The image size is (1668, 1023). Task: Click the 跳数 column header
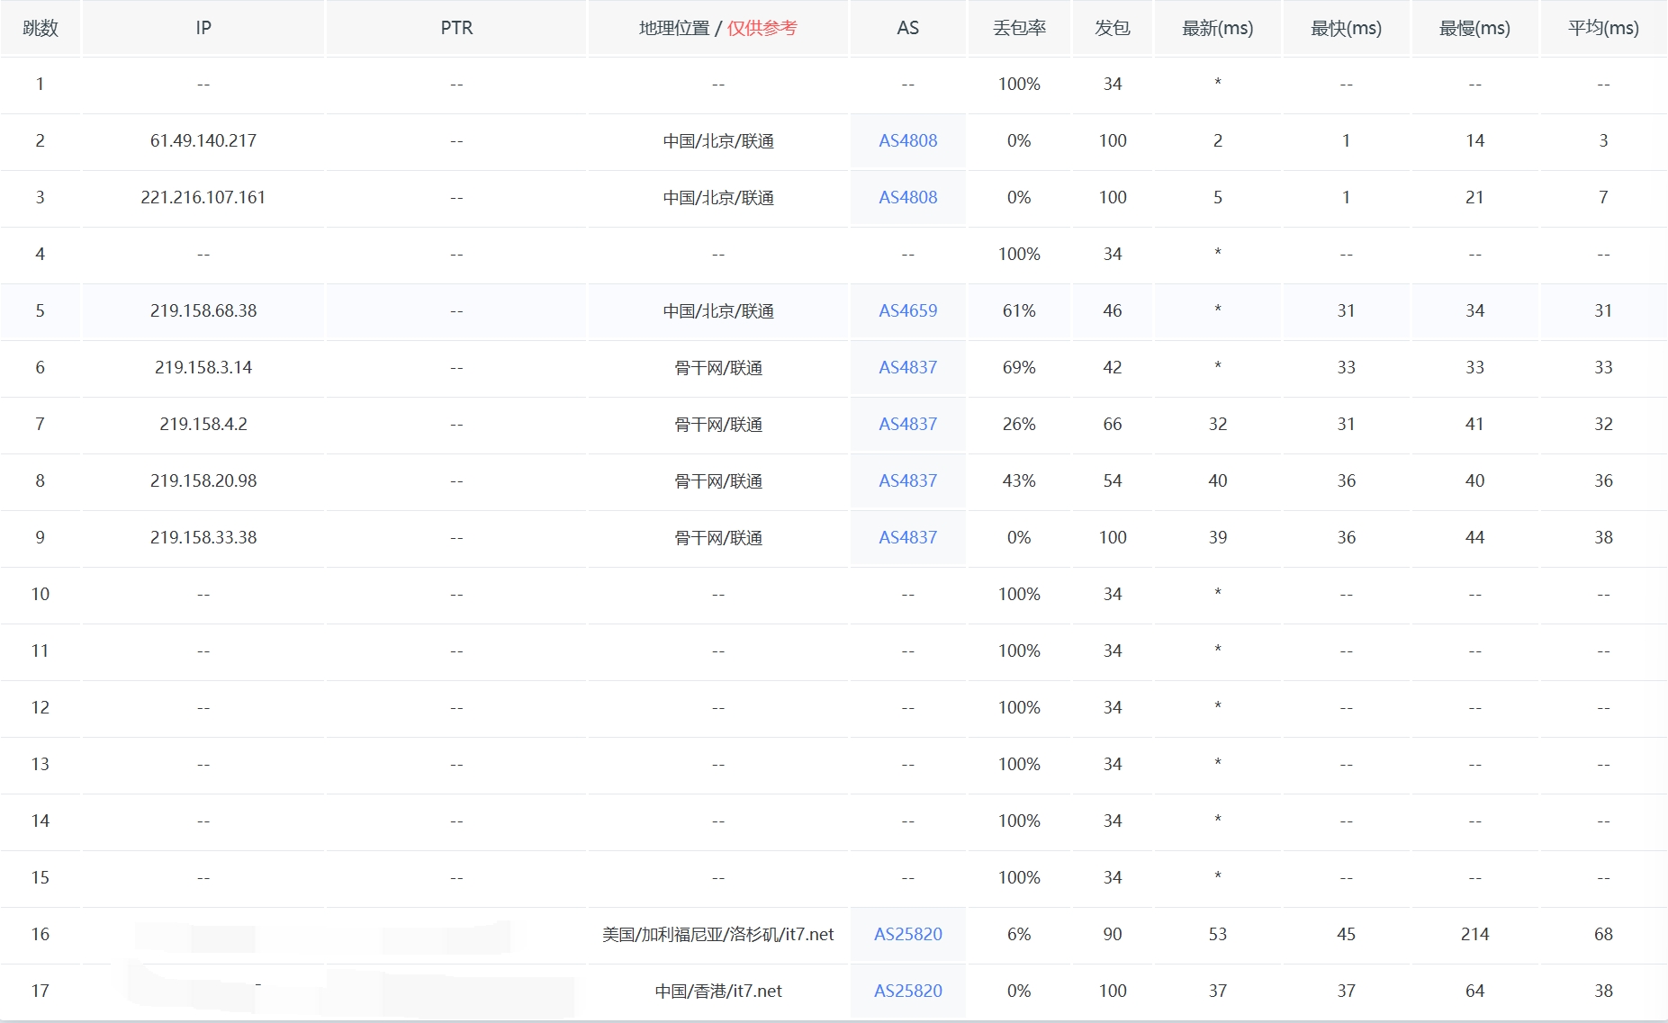point(41,28)
